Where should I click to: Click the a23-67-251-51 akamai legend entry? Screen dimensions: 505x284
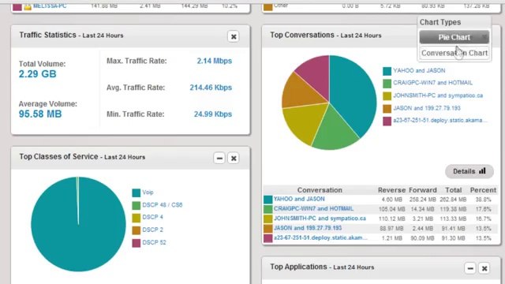[x=440, y=121]
